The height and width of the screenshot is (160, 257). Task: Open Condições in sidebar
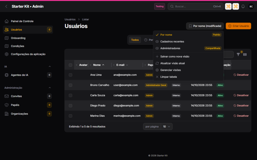(28, 46)
